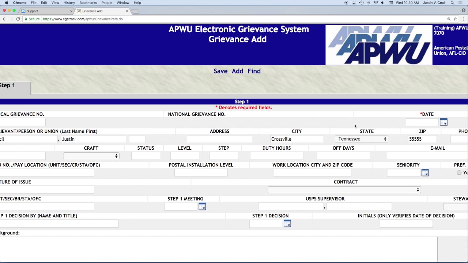Click the ADDRESS input field
468x263 pixels.
pyautogui.click(x=219, y=139)
